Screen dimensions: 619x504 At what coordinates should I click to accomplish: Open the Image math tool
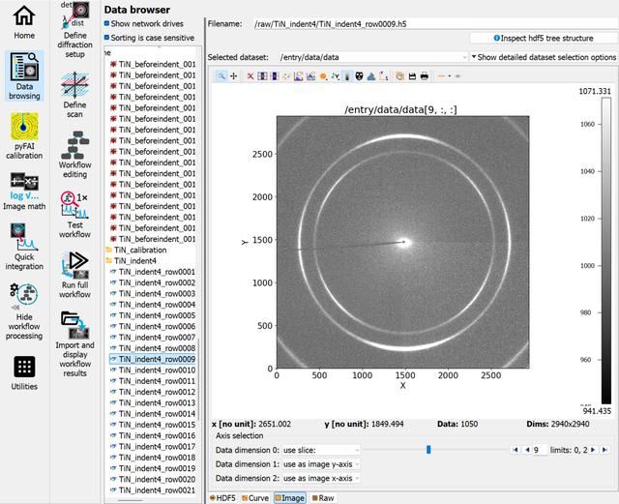click(24, 192)
